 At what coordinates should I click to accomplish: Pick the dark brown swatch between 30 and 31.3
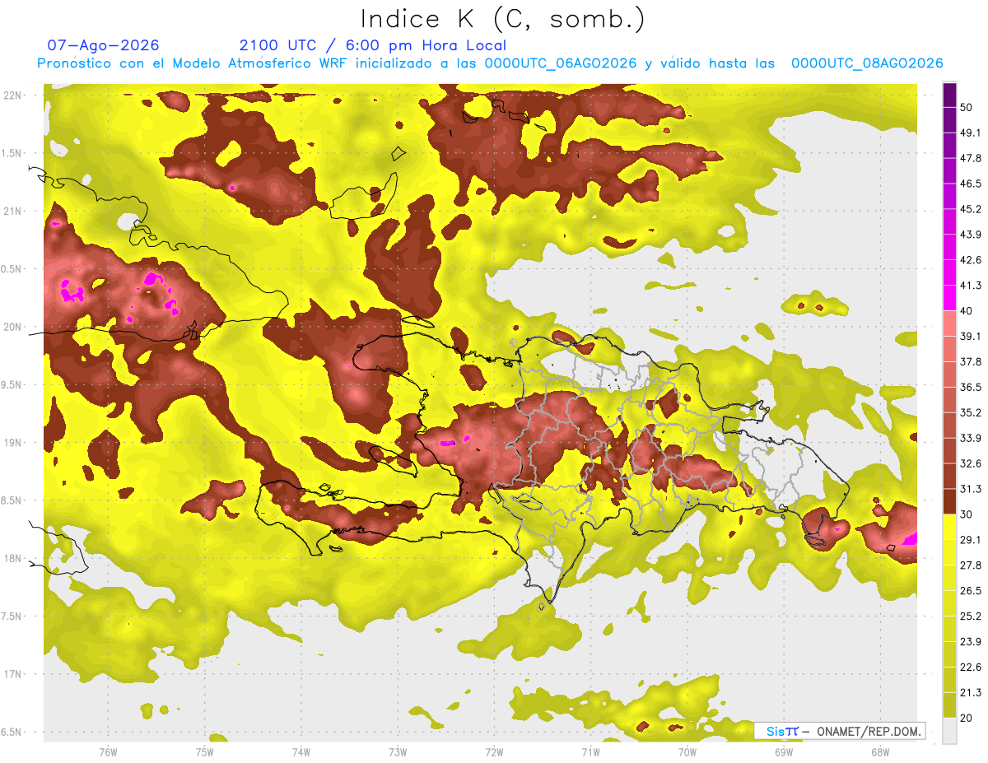[x=950, y=501]
